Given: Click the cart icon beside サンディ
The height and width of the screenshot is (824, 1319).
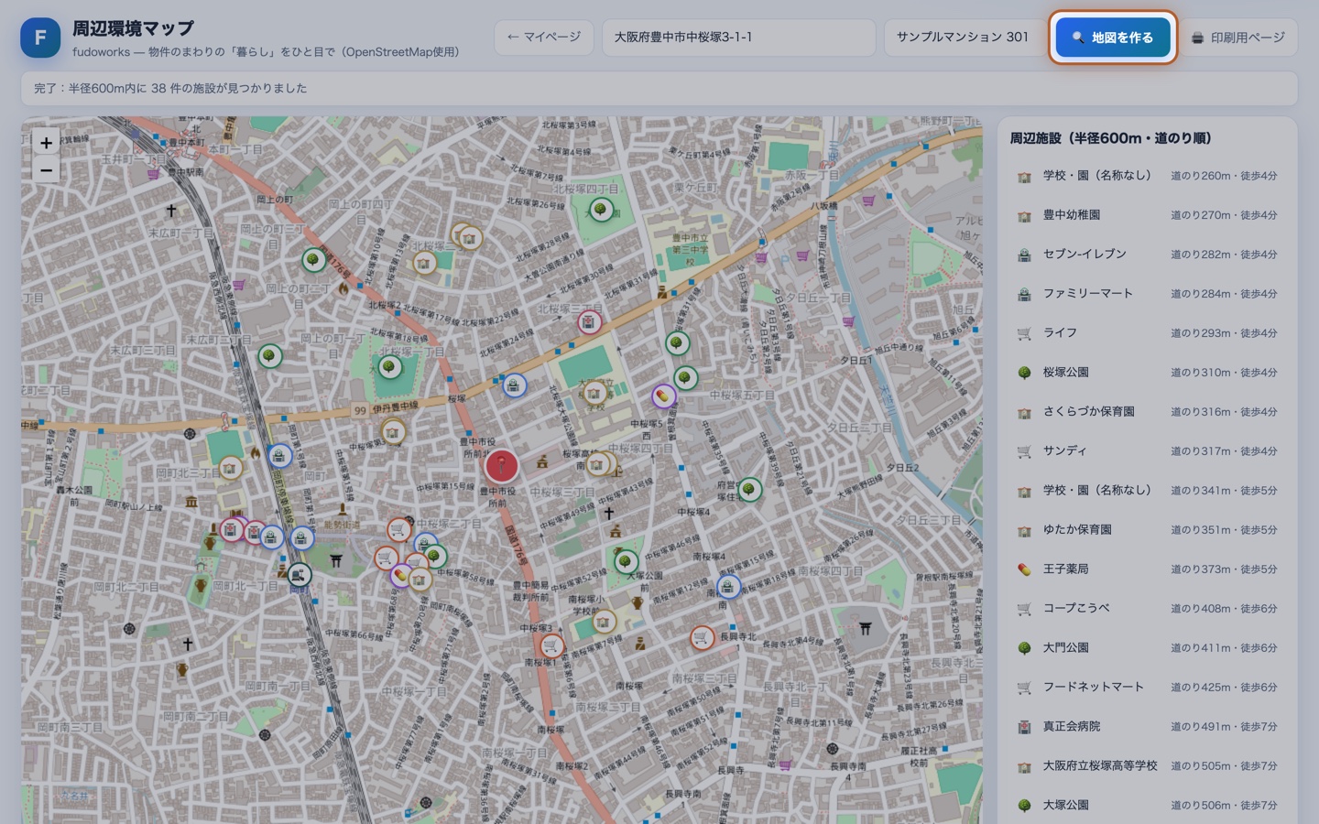Looking at the screenshot, I should tap(1024, 452).
